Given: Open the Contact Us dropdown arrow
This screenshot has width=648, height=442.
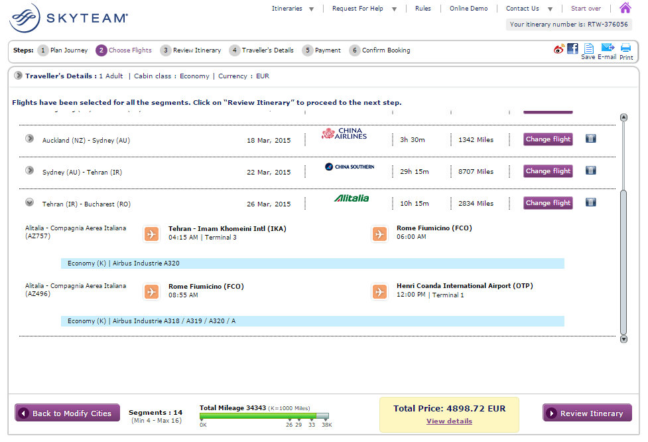Looking at the screenshot, I should click(x=550, y=9).
